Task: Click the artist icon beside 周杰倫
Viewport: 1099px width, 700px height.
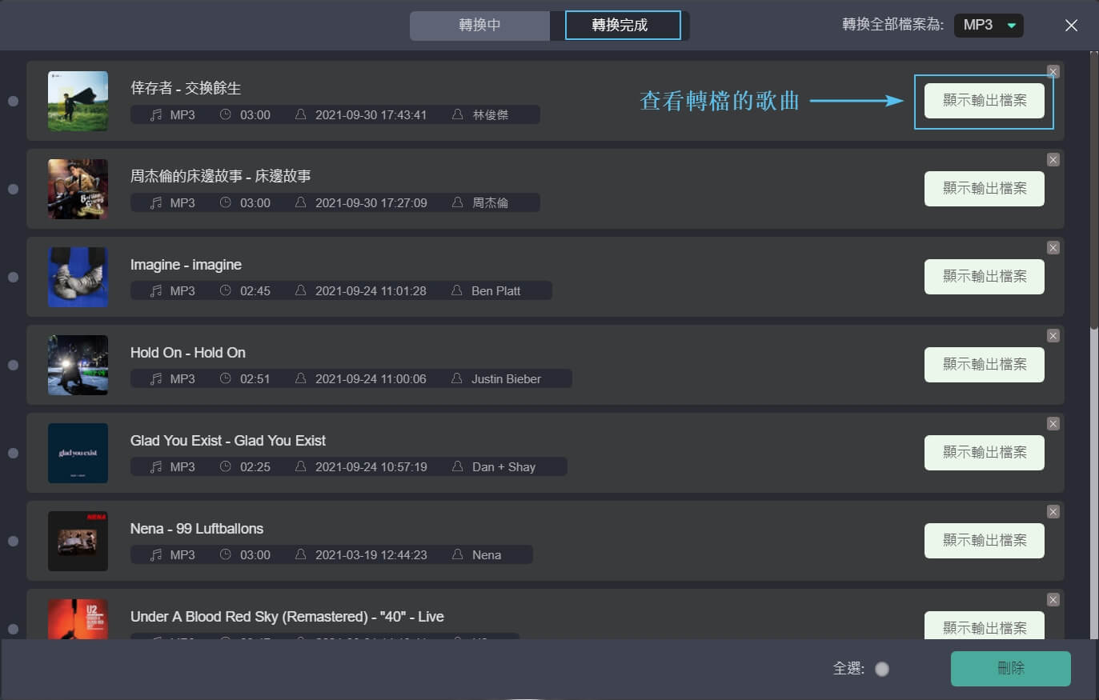Action: click(458, 202)
